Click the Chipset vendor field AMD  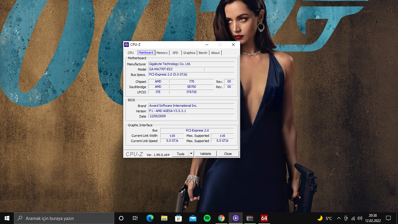point(158,81)
